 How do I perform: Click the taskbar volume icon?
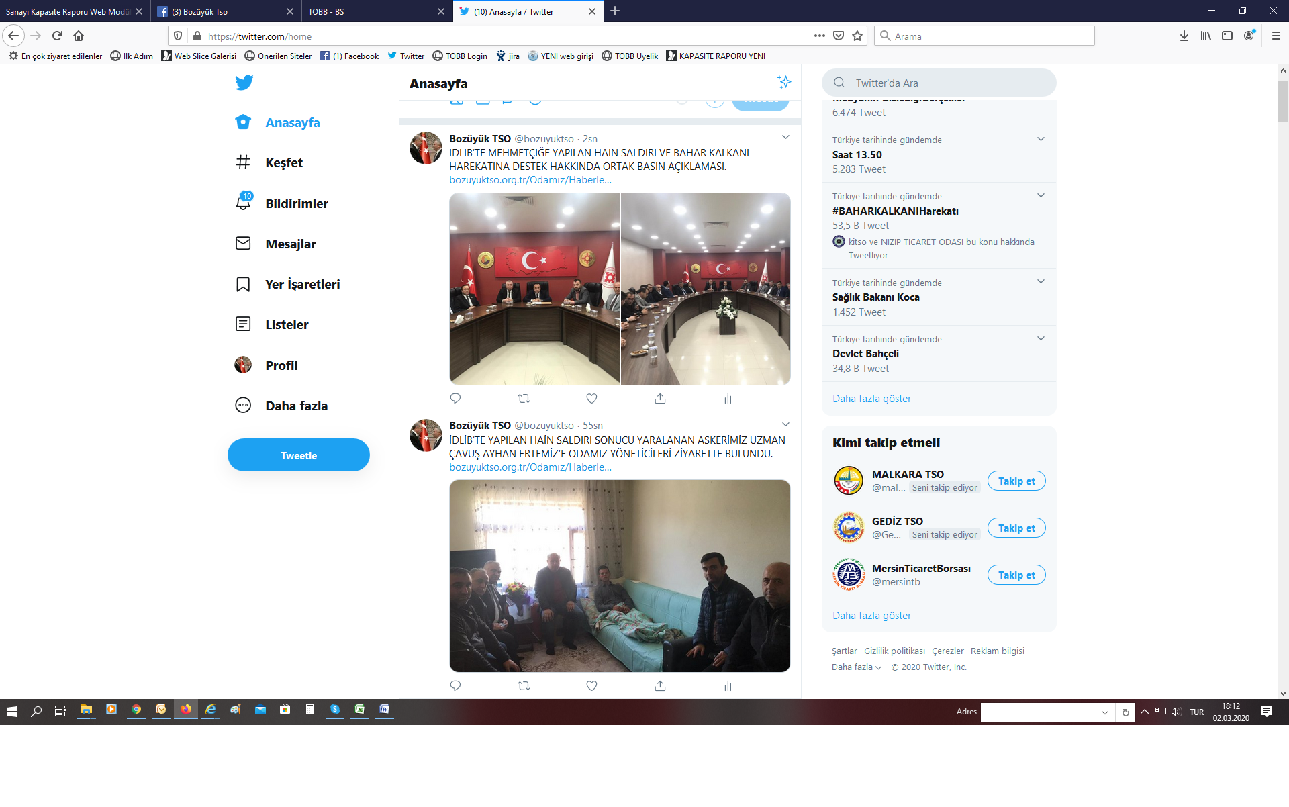[1176, 712]
